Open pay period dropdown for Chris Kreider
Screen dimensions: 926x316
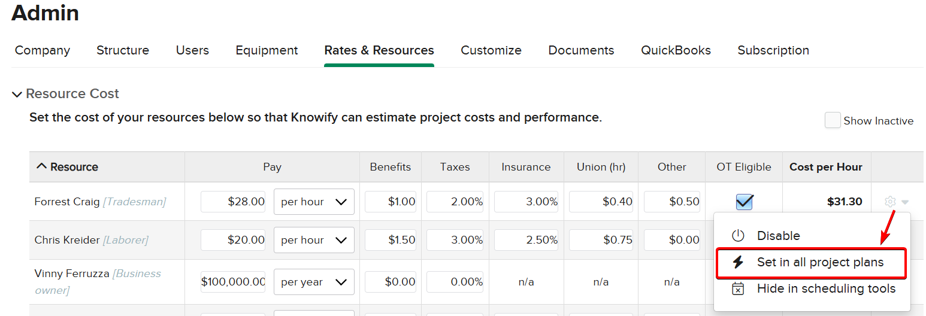click(x=313, y=240)
